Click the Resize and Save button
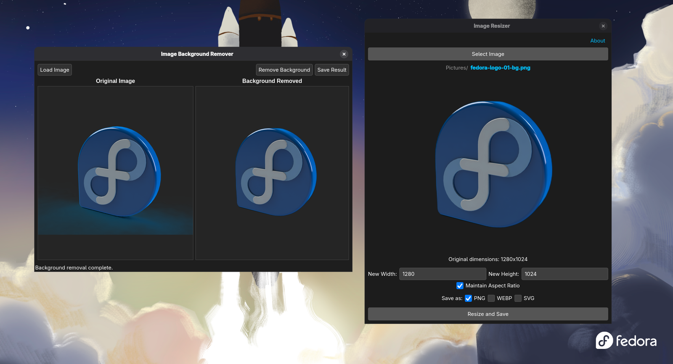The width and height of the screenshot is (673, 364). click(x=488, y=314)
